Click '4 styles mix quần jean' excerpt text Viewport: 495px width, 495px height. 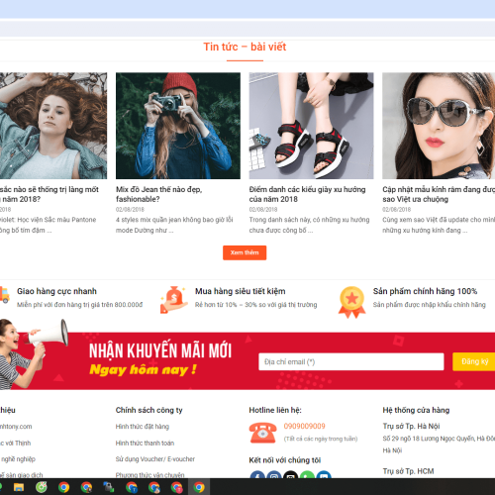pos(174,225)
